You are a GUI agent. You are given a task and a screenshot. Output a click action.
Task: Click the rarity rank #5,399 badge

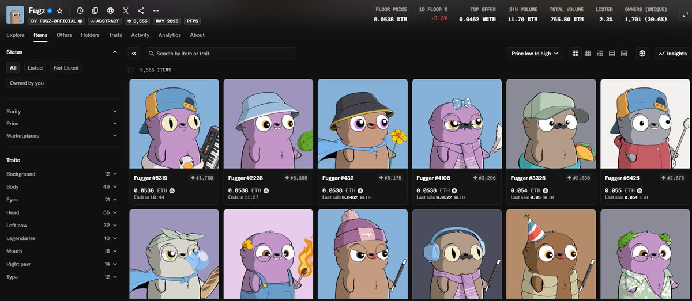pyautogui.click(x=296, y=178)
